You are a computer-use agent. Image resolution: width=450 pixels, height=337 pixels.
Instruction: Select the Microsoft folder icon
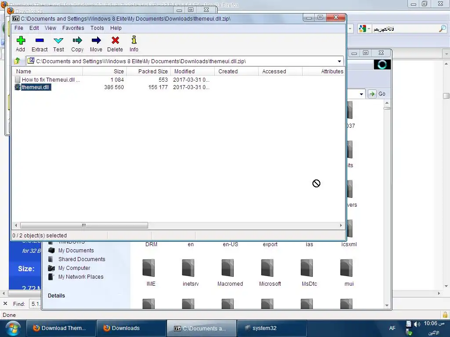pyautogui.click(x=268, y=268)
